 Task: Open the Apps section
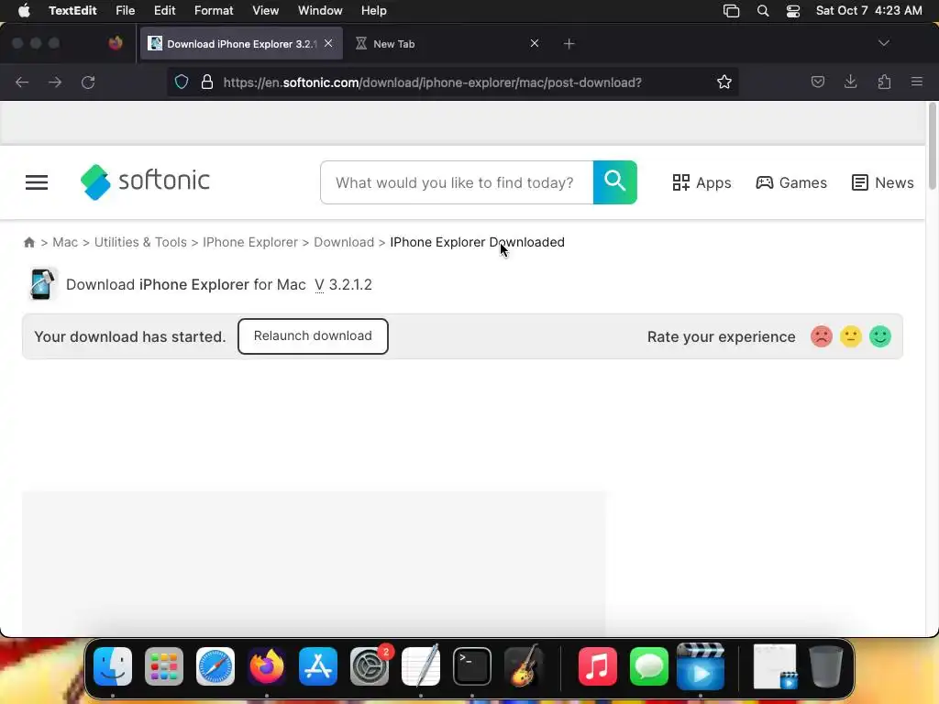(x=701, y=182)
